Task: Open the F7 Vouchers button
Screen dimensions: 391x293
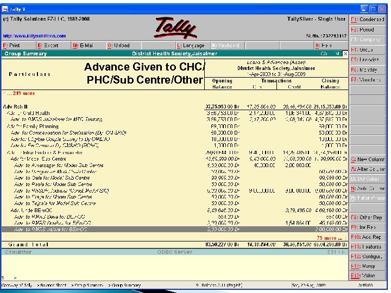Action: click(367, 80)
